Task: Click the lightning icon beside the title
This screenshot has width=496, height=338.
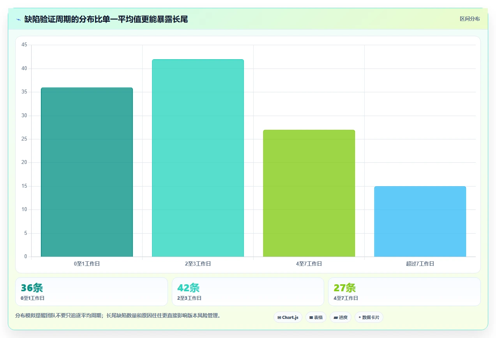Action: pos(18,19)
